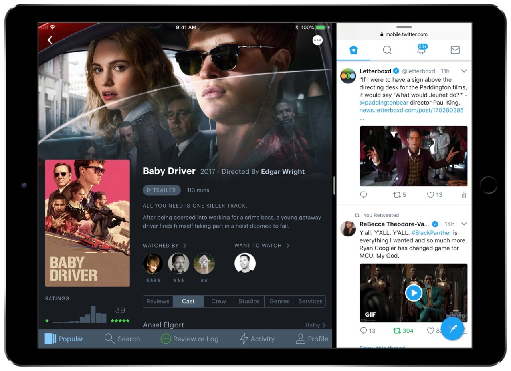Open the three-star rated watcher avatar
This screenshot has width=511, height=371.
point(178,263)
